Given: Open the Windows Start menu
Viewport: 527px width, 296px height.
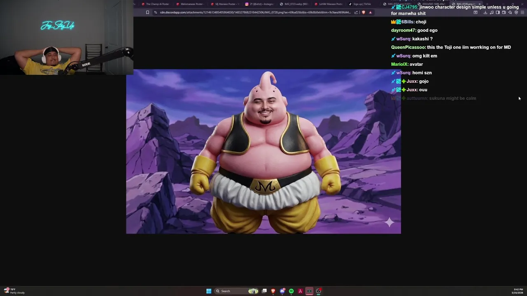Looking at the screenshot, I should click(x=209, y=291).
